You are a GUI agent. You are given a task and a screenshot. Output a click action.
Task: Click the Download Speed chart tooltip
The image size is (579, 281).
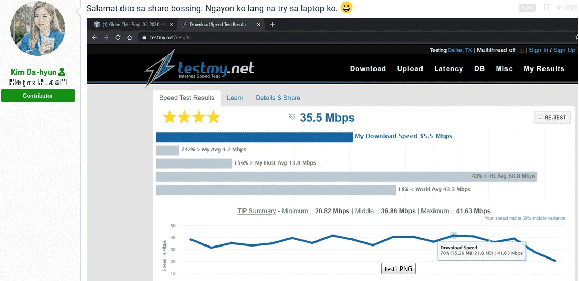481,251
